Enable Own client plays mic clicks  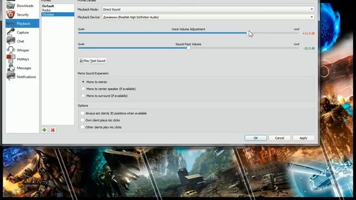tap(82, 120)
